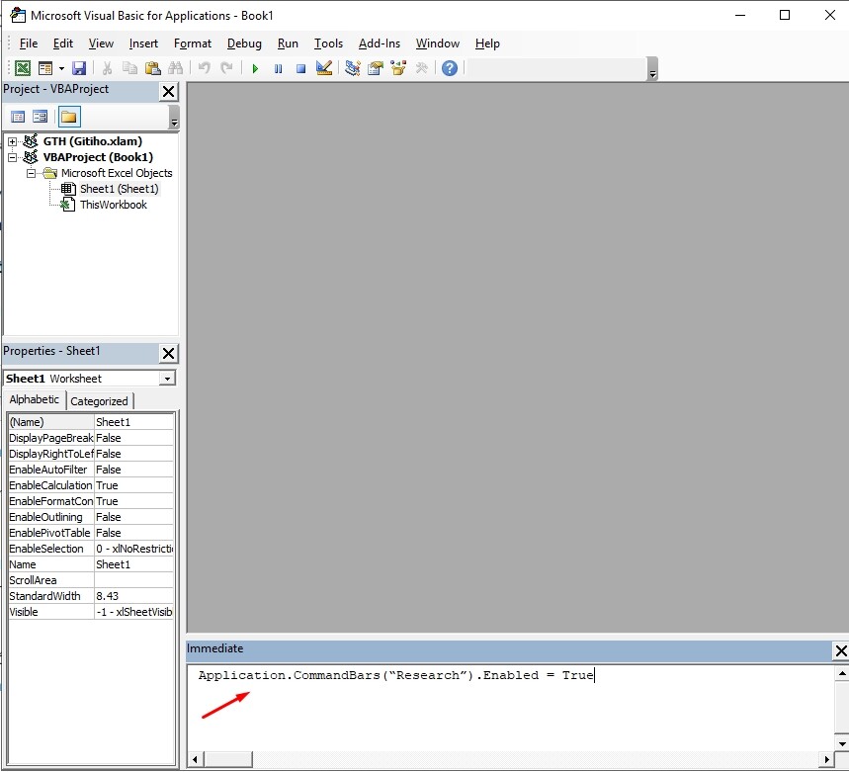Save Book1 using the Save icon
This screenshot has height=772, width=849.
[78, 67]
